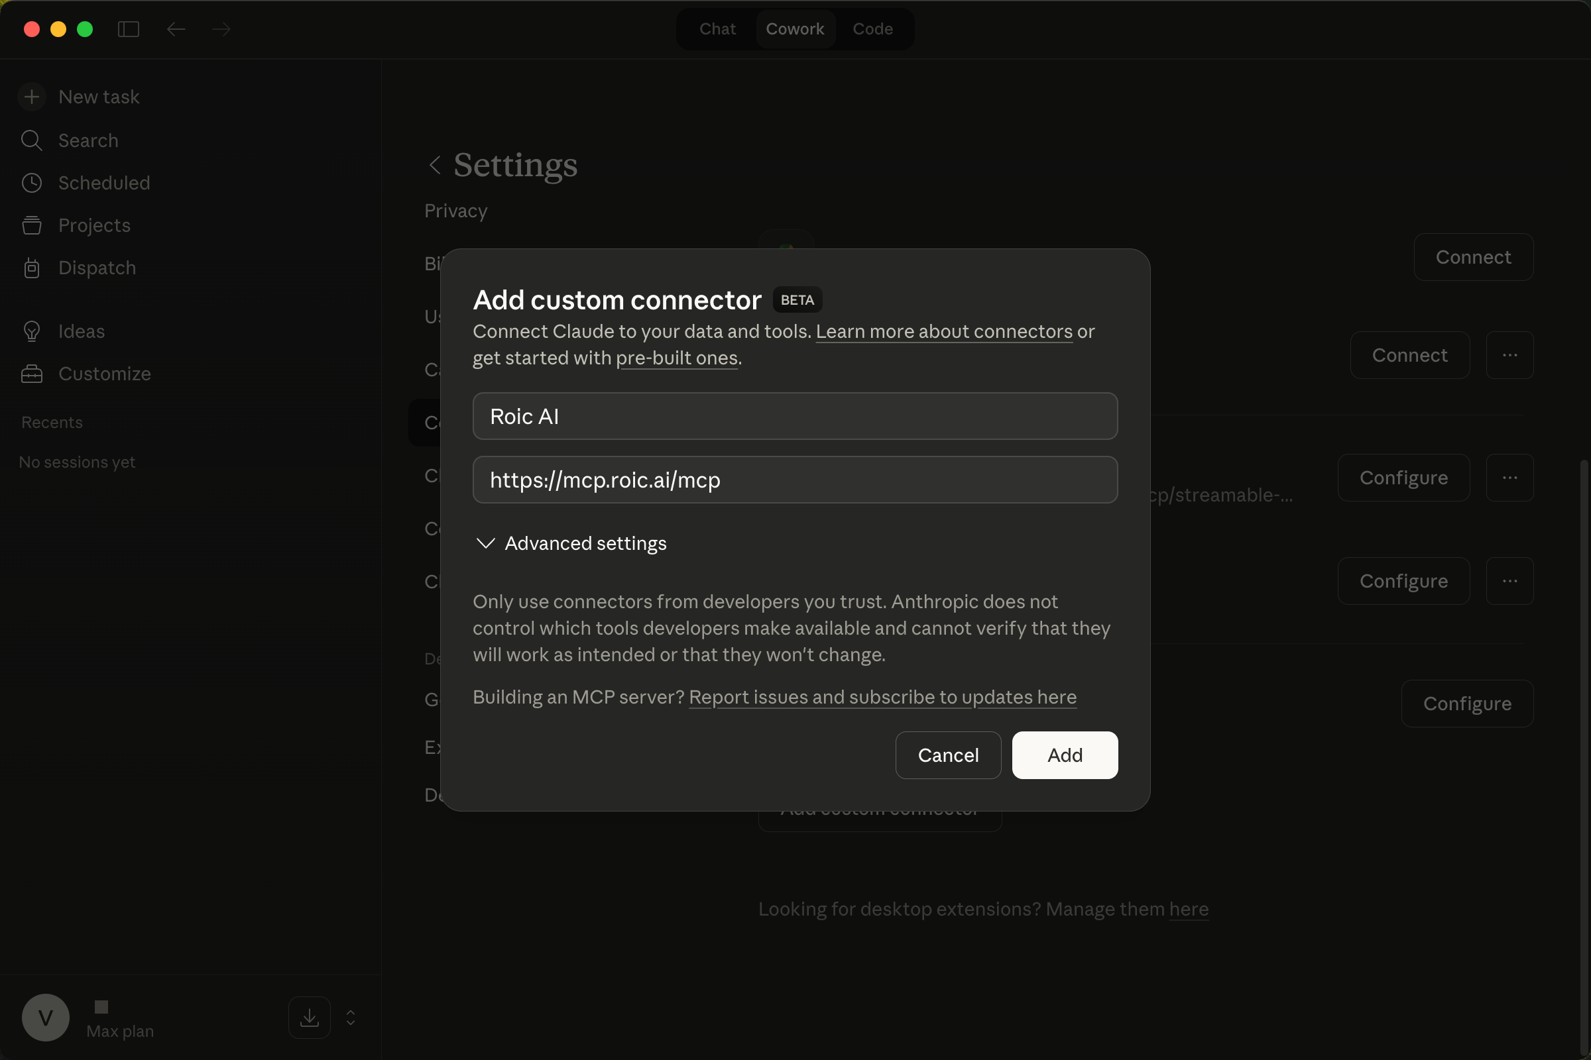Click the New task plus icon
Image resolution: width=1591 pixels, height=1060 pixels.
32,97
